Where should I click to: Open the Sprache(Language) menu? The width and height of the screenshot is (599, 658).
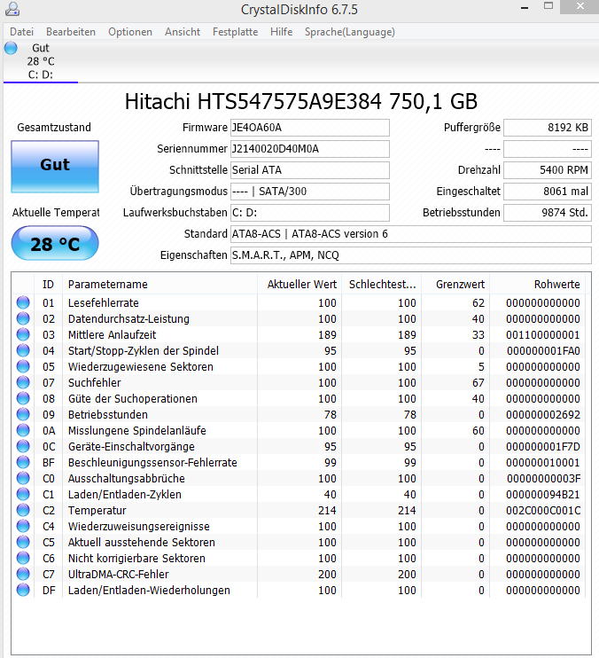click(350, 32)
